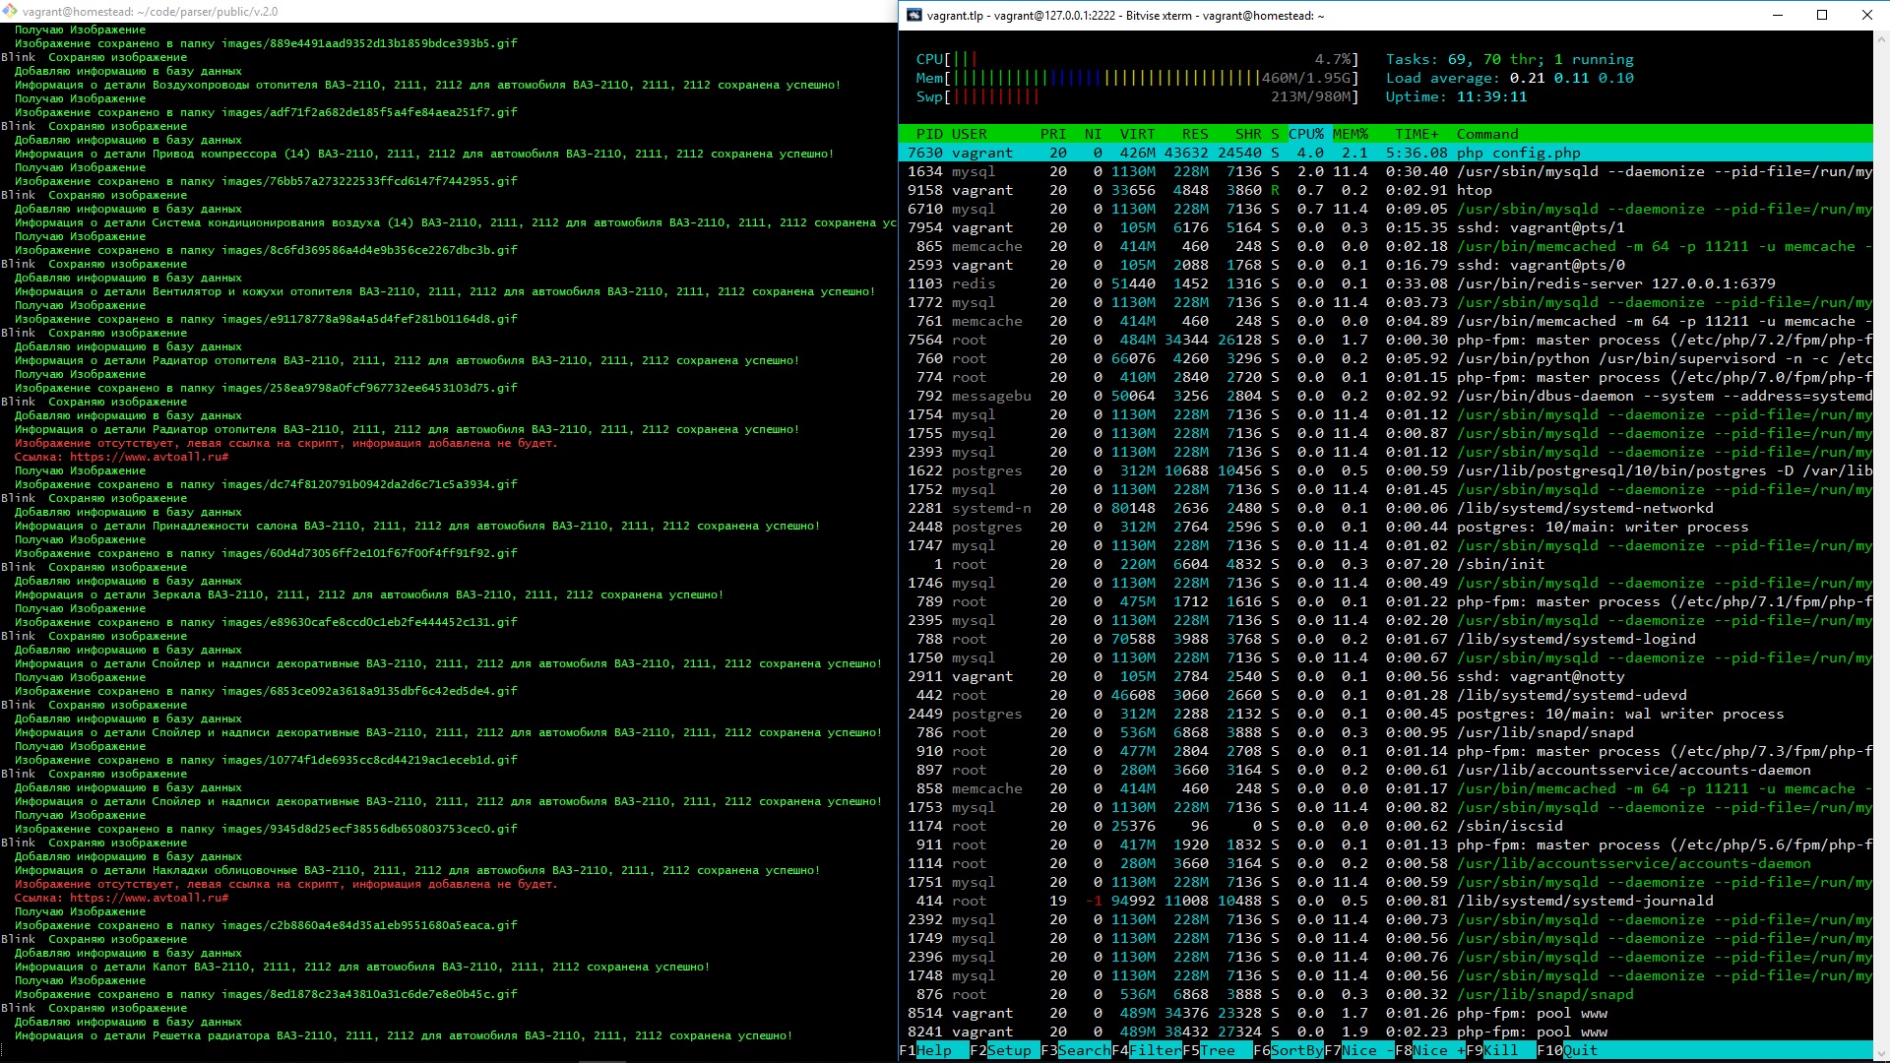Select process row php config.php
This screenshot has width=1890, height=1063.
[1385, 153]
